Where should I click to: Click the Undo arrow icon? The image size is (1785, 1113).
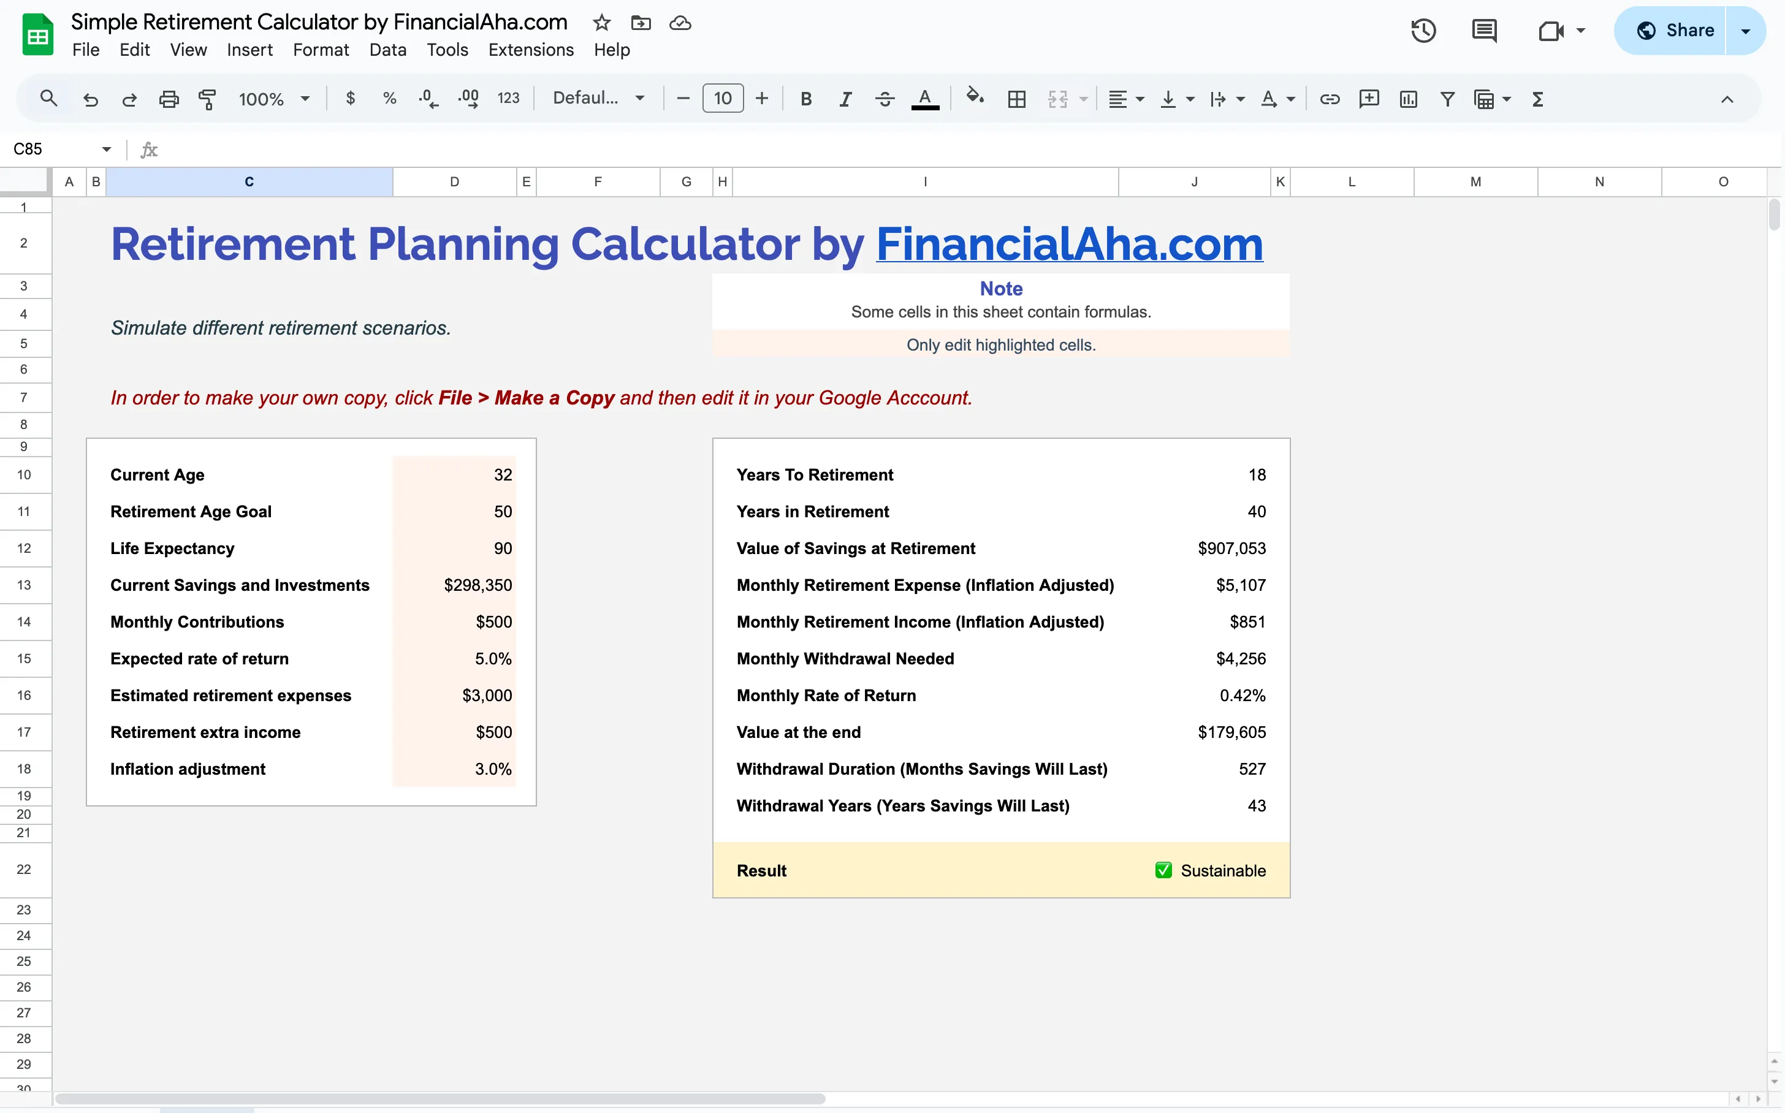click(90, 99)
